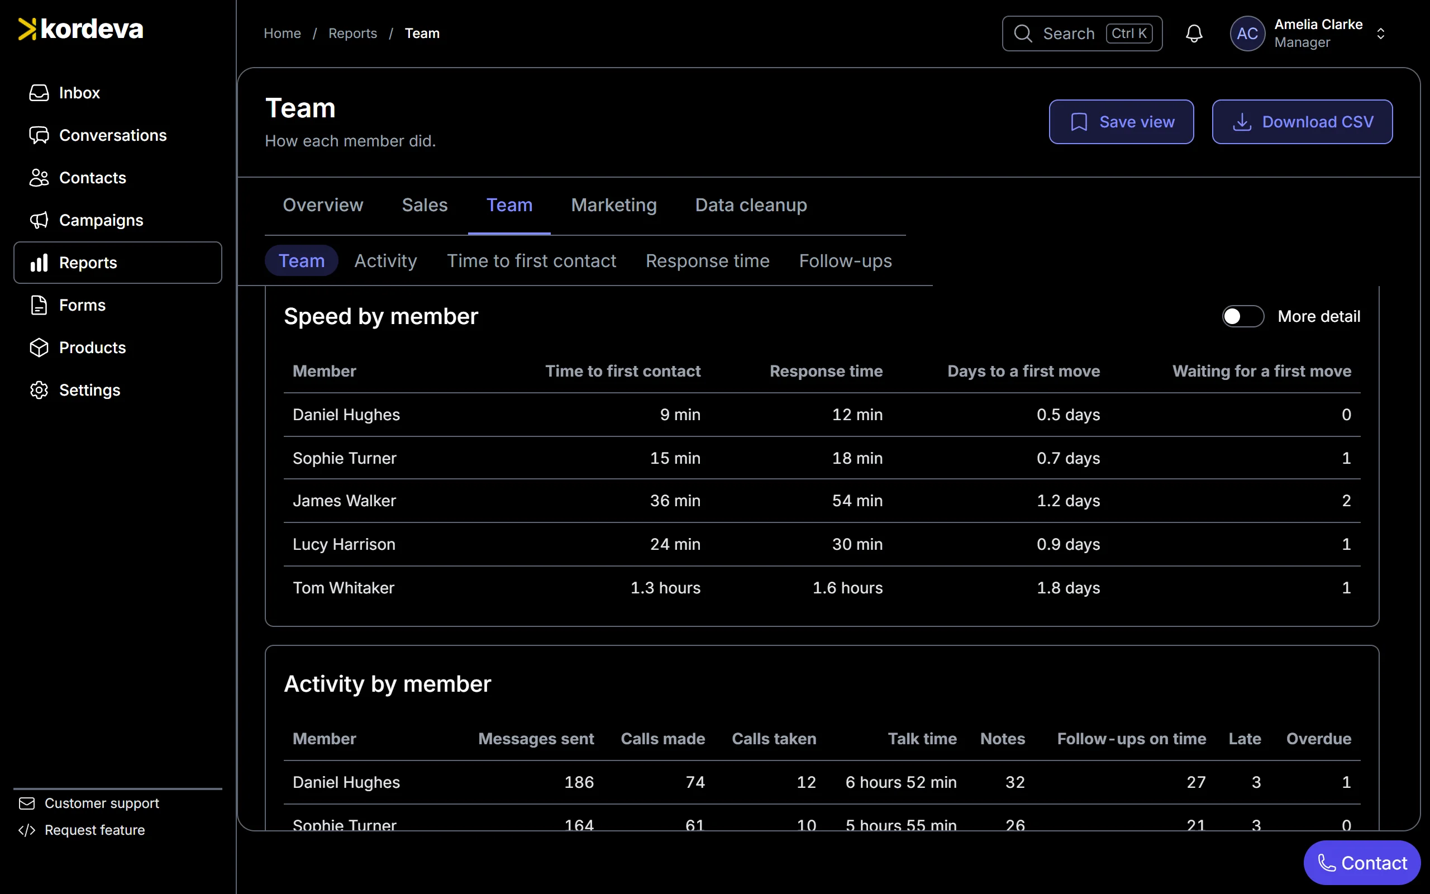1430x894 pixels.
Task: Click the Contact phone button
Action: click(1362, 863)
